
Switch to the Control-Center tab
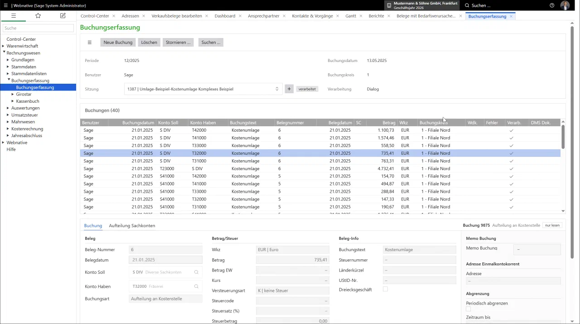[x=95, y=16]
